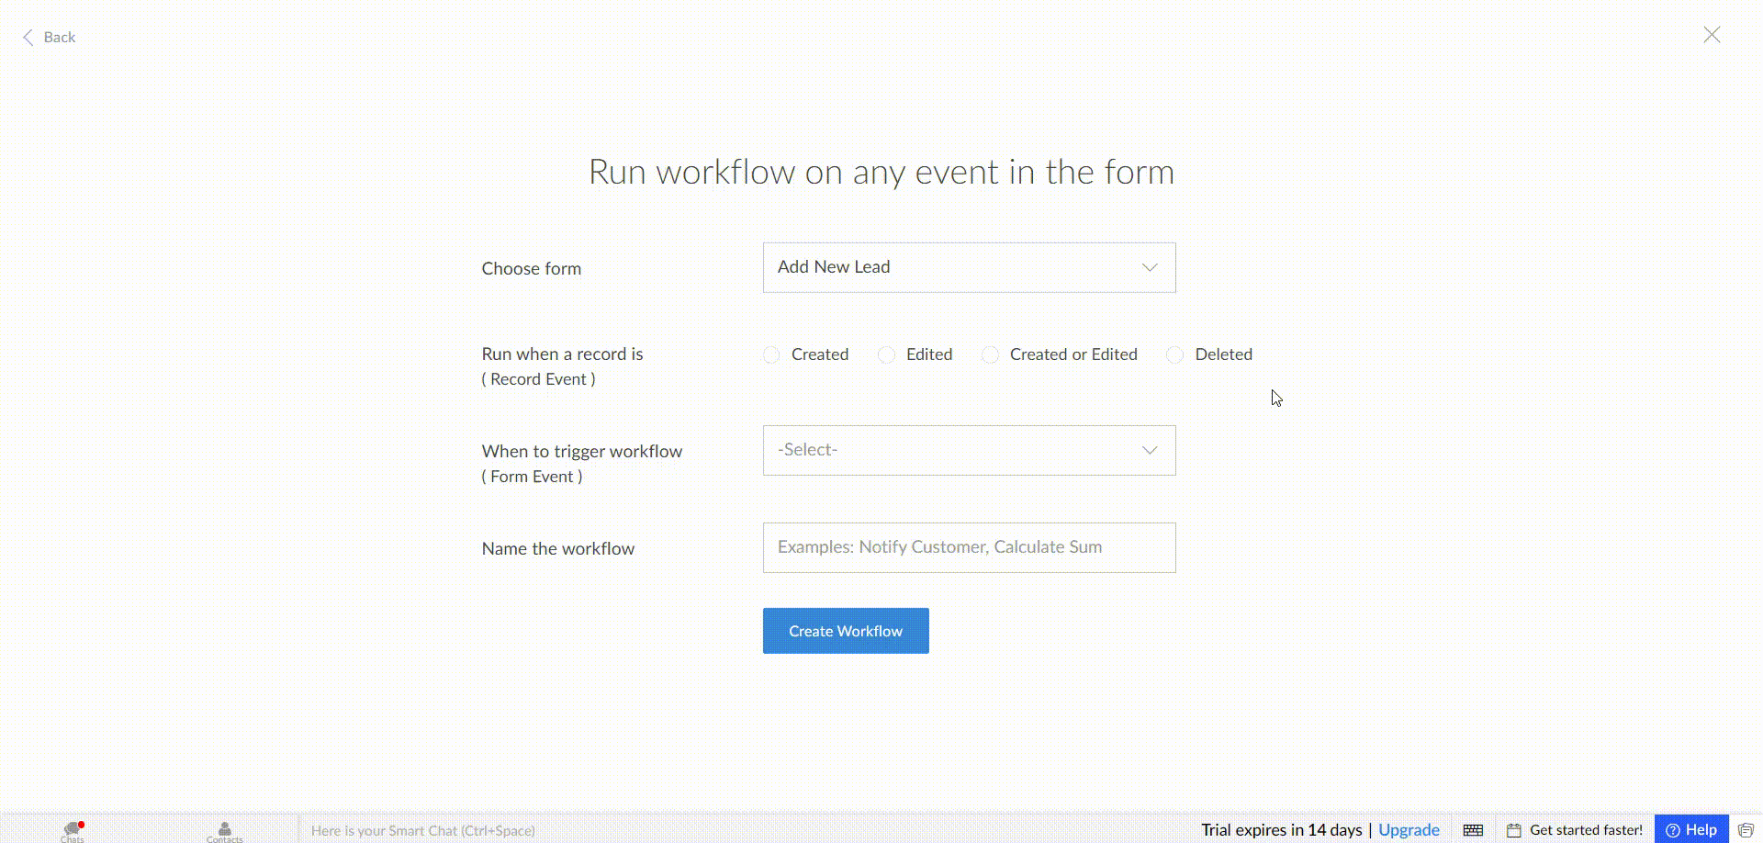Click the Help question mark icon

(x=1673, y=830)
